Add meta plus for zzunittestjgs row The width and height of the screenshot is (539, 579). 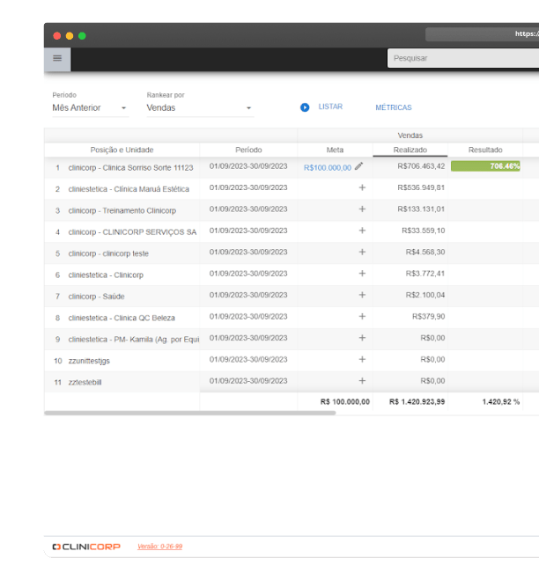tap(362, 359)
